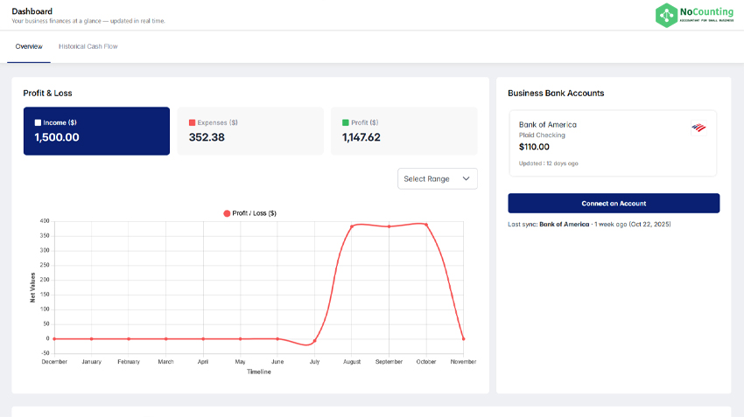Image resolution: width=744 pixels, height=417 pixels.
Task: Click the Bank of America flag logo
Action: [x=698, y=128]
